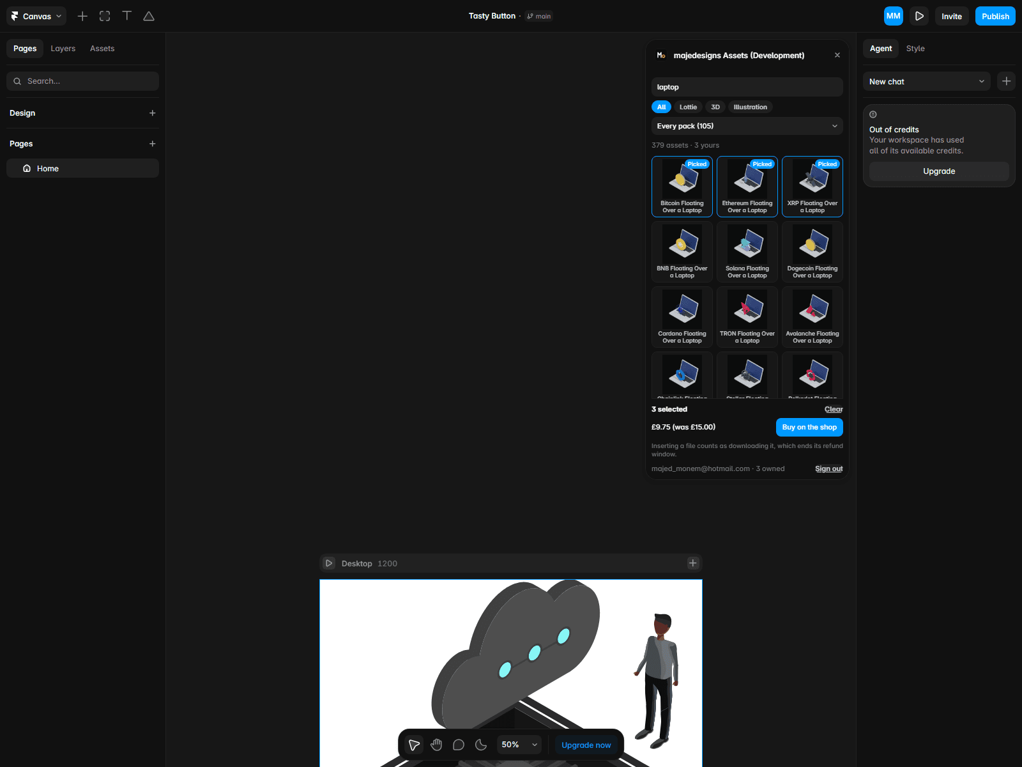Filter assets by 3D
This screenshot has height=767, width=1022.
715,107
